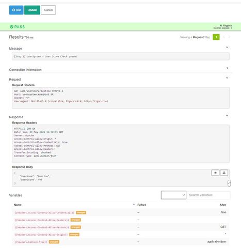Go to next request step arrow
The height and width of the screenshot is (248, 241).
(x=229, y=37)
